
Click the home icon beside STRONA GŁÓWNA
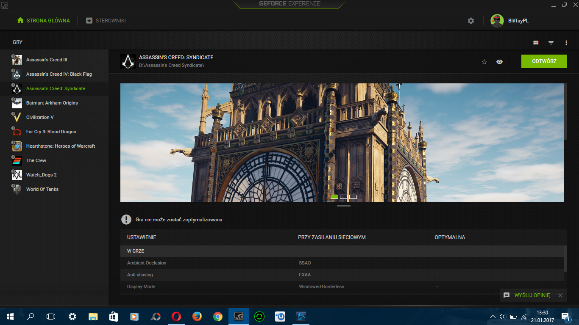[x=19, y=20]
